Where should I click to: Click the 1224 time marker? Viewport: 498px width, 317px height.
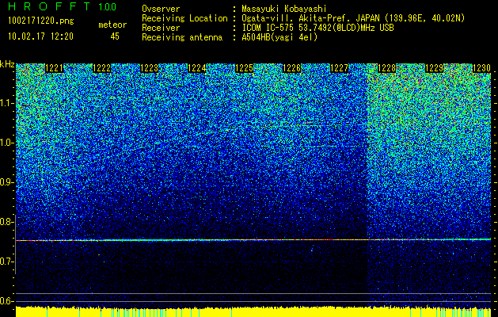197,68
